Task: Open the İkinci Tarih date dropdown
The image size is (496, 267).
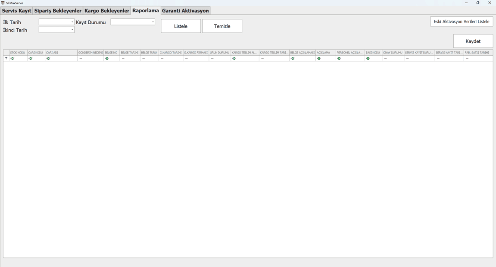Action: (72, 30)
